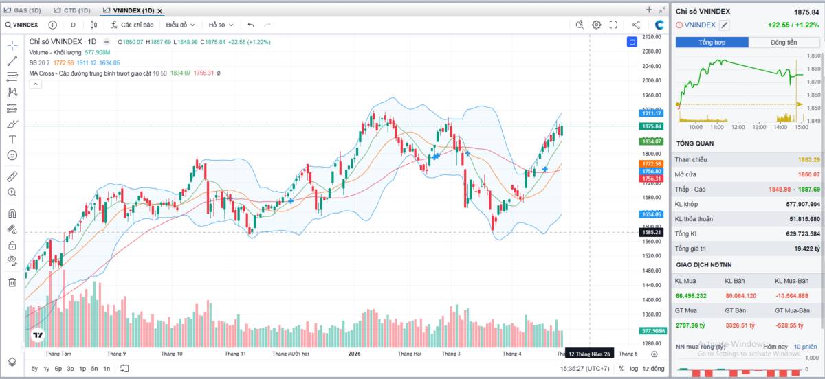Click the D timeframe interval button
This screenshot has height=379, width=825.
[x=73, y=25]
